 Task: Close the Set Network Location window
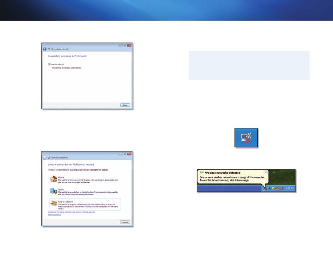(129, 154)
